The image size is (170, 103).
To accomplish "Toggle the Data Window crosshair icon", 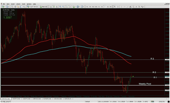I will (15, 7).
